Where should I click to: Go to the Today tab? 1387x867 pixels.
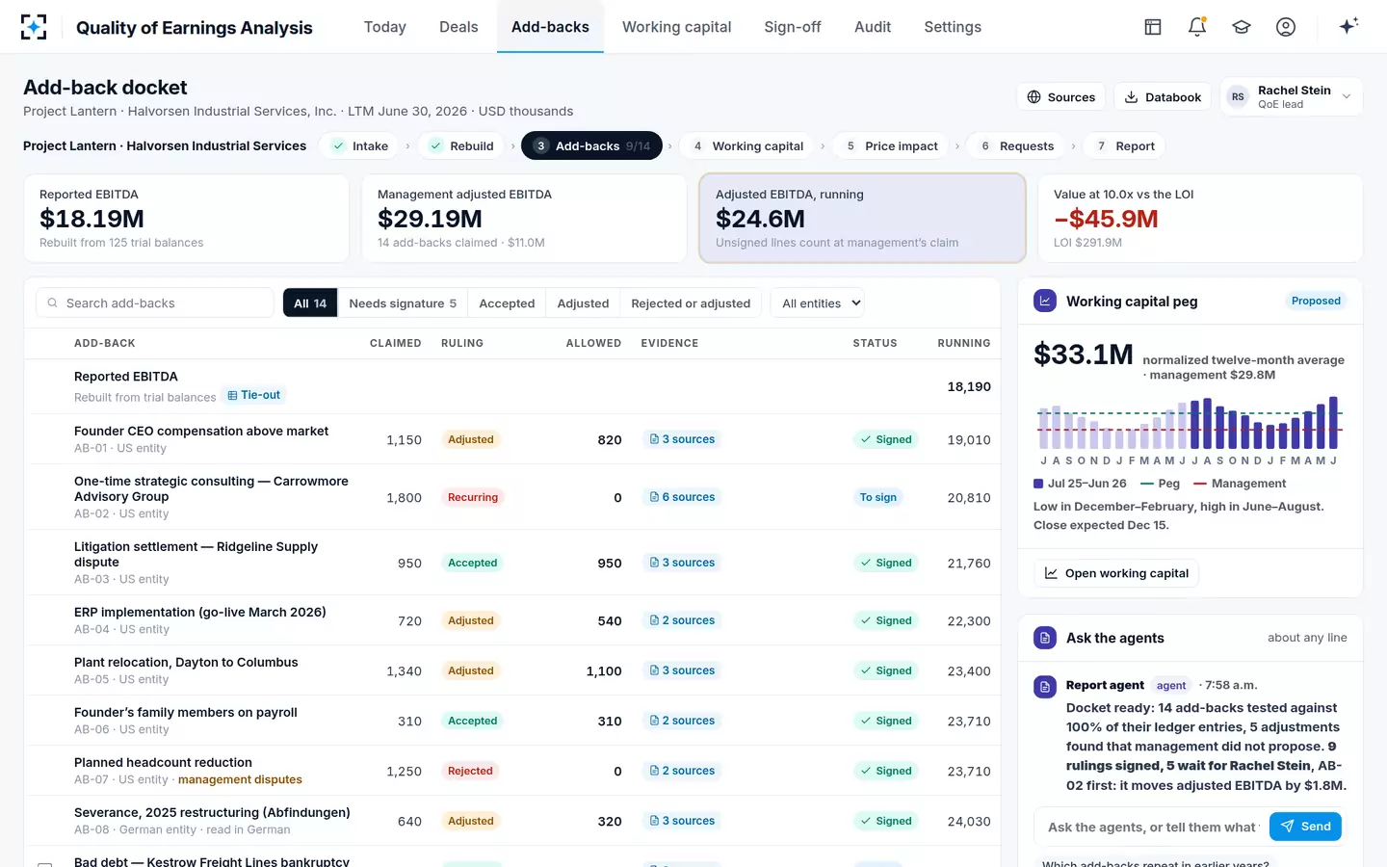385,27
